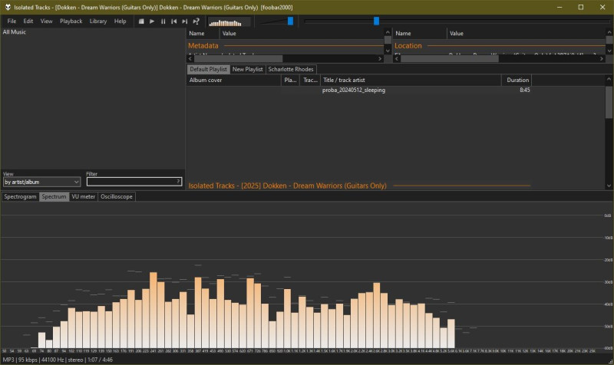Viewport: 614px width, 365px height.
Task: Click the Pla... column header
Action: (x=290, y=81)
